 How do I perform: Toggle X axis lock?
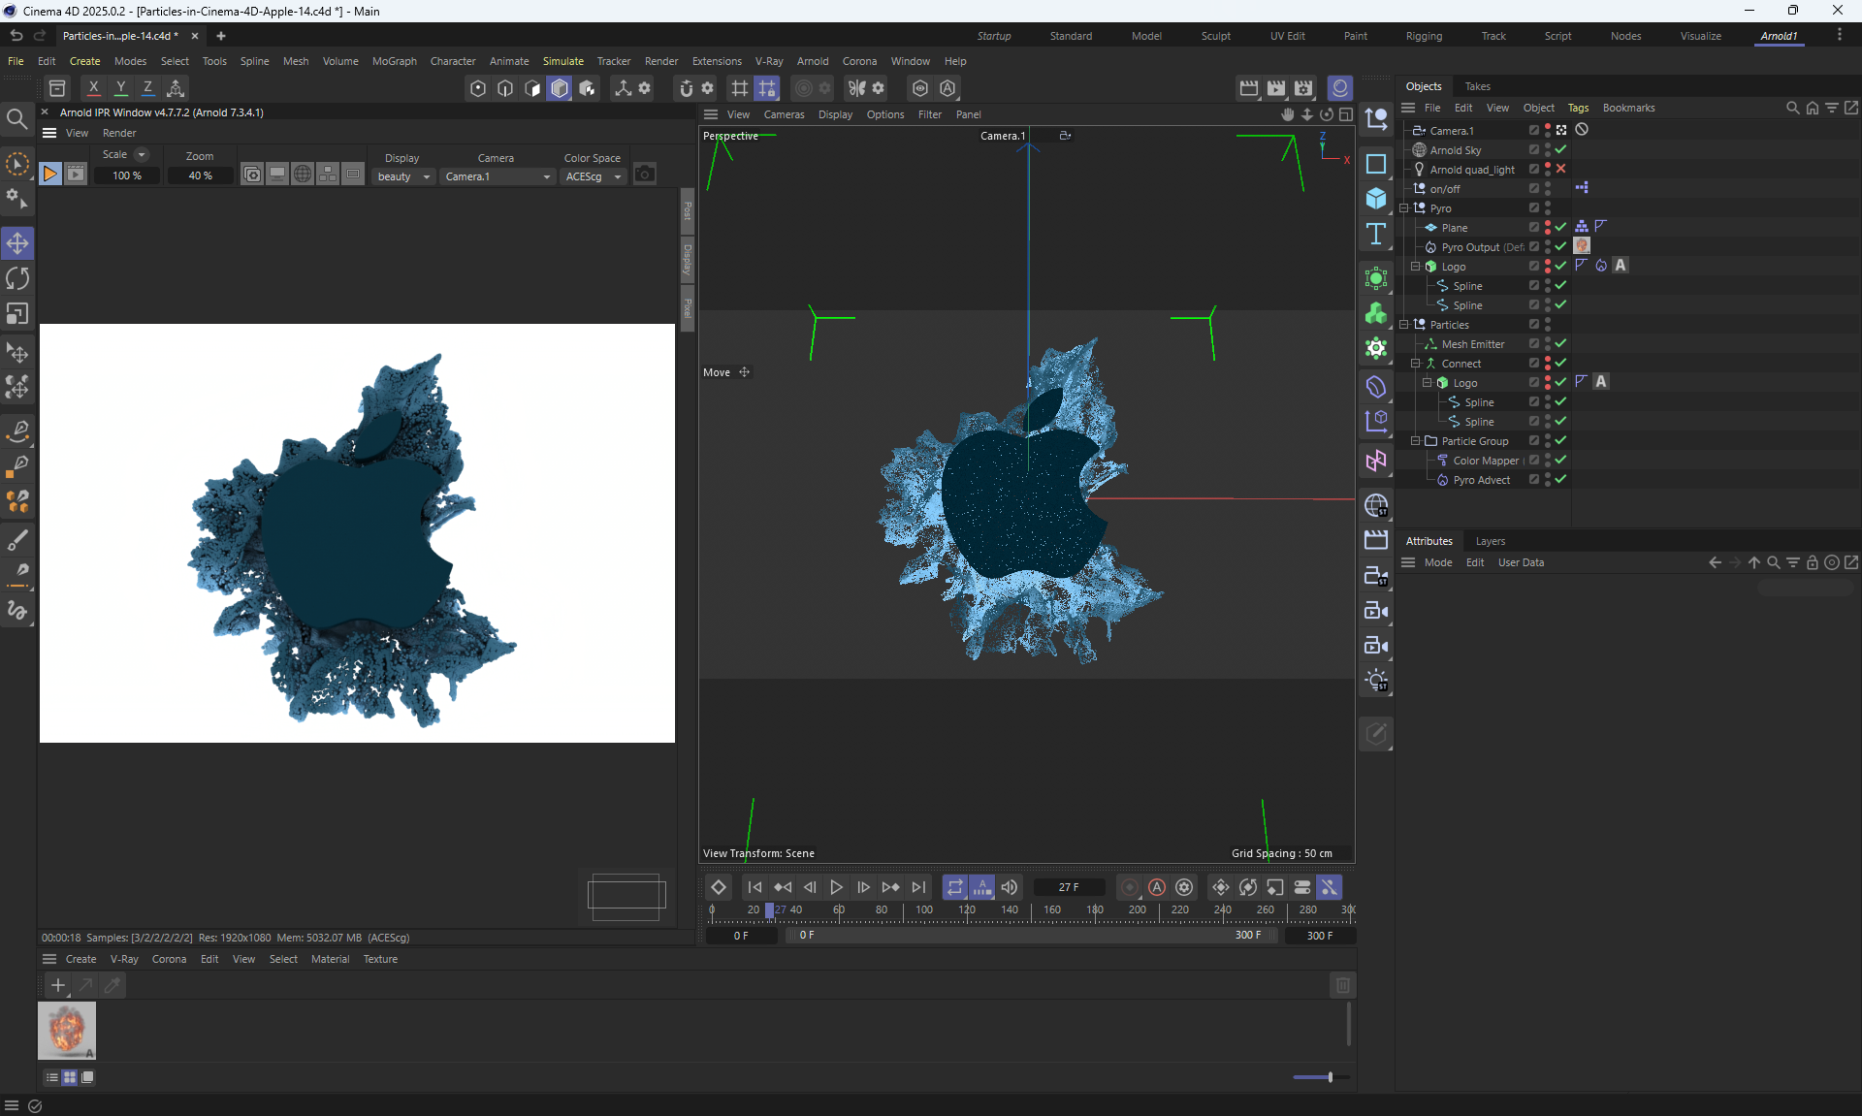click(93, 88)
